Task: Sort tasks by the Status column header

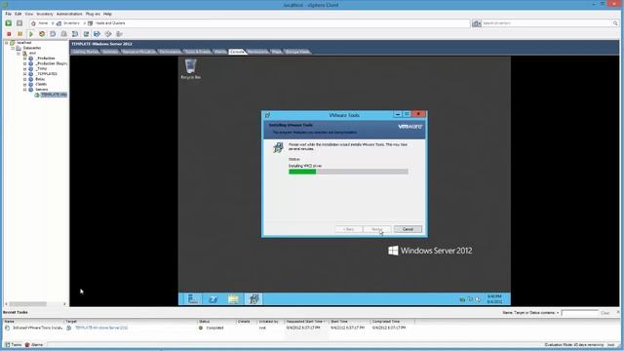Action: click(216, 321)
